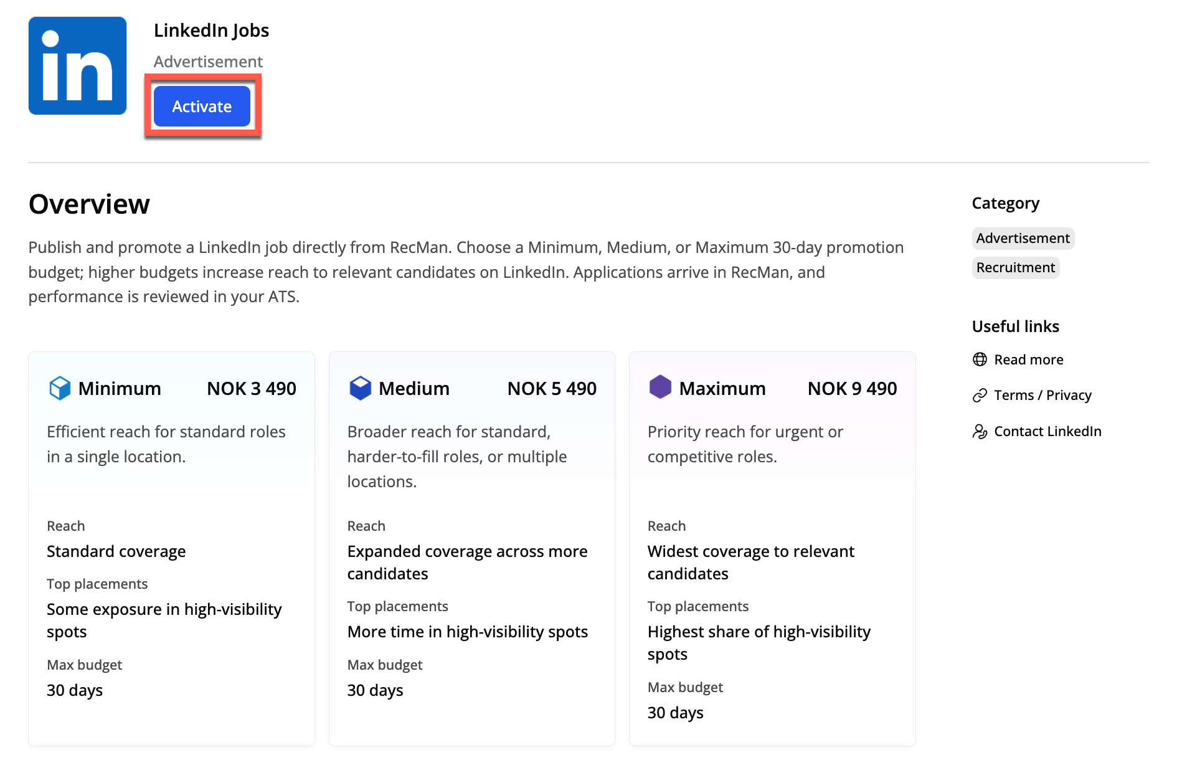This screenshot has width=1177, height=770.
Task: Click Widest coverage to relevant candidates text
Action: pyautogui.click(x=751, y=563)
